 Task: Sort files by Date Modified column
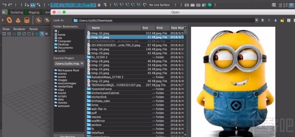pyautogui.click(x=177, y=28)
